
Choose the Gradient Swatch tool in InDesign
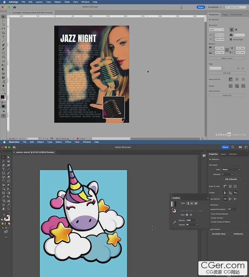tap(3, 69)
